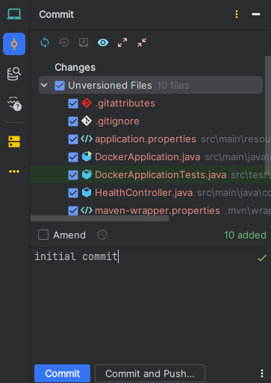
Task: Click the .gitattributes file icon
Action: point(87,103)
